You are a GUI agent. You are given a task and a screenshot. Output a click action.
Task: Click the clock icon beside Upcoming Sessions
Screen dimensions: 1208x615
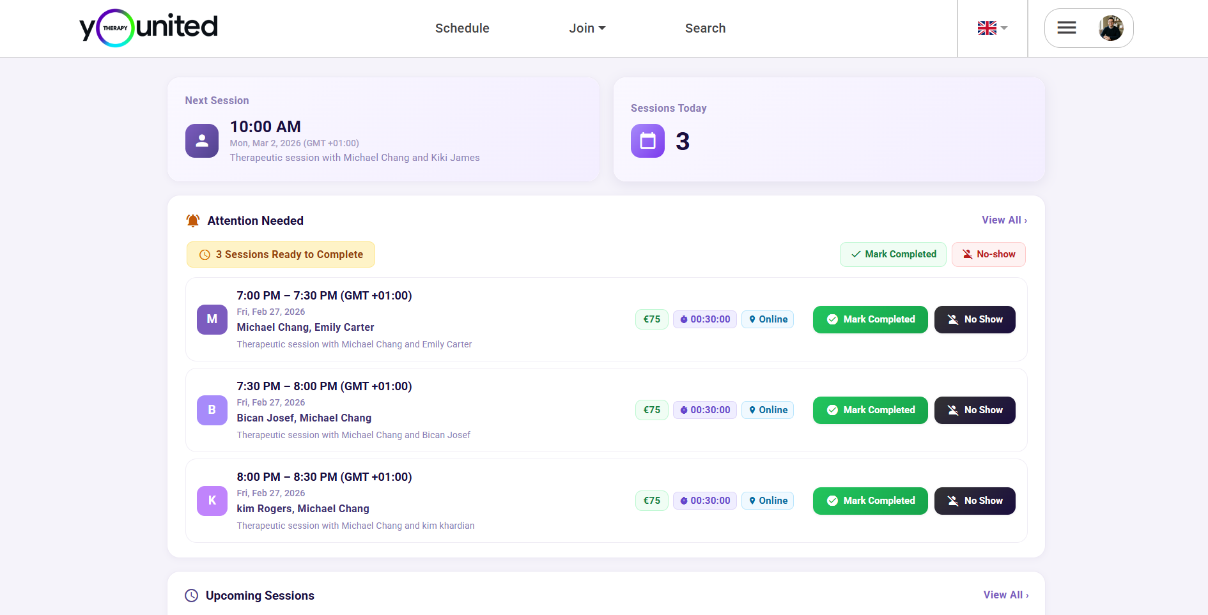point(191,595)
